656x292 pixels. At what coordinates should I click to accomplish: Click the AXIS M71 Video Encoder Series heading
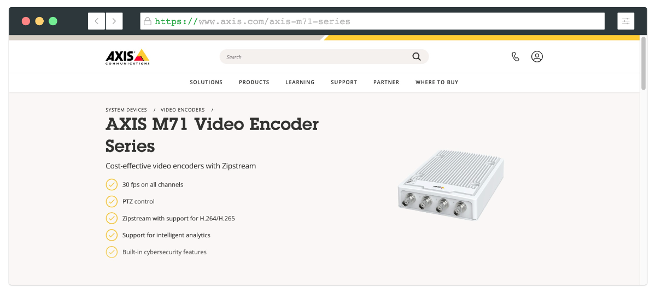[x=212, y=135]
